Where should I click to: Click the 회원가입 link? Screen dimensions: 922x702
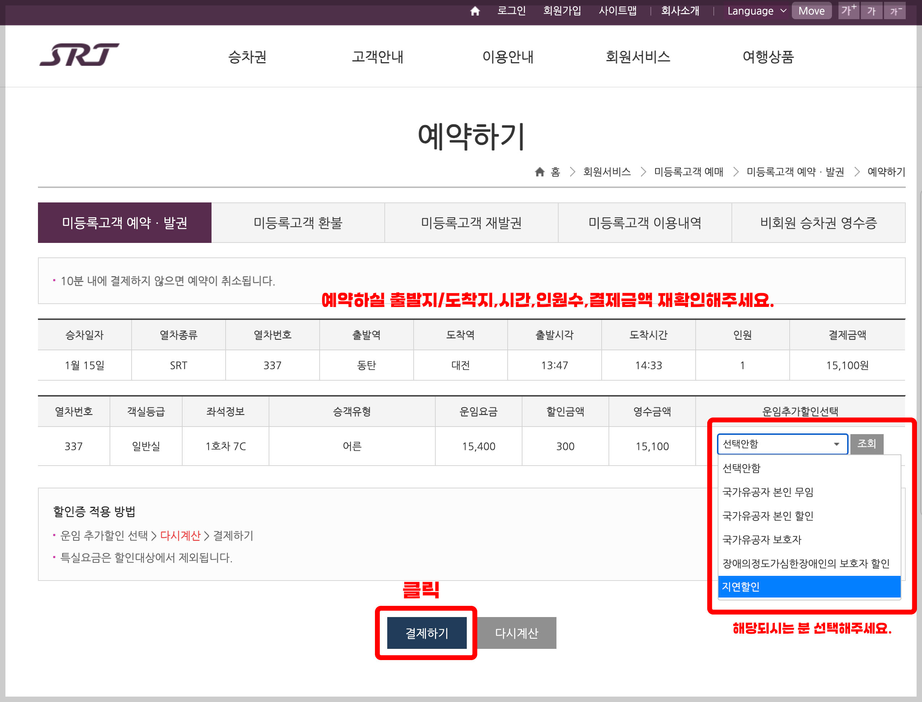[x=562, y=11]
